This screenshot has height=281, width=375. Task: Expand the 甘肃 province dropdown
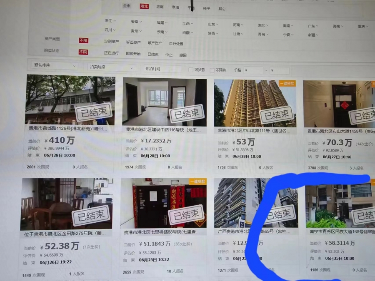238,34
